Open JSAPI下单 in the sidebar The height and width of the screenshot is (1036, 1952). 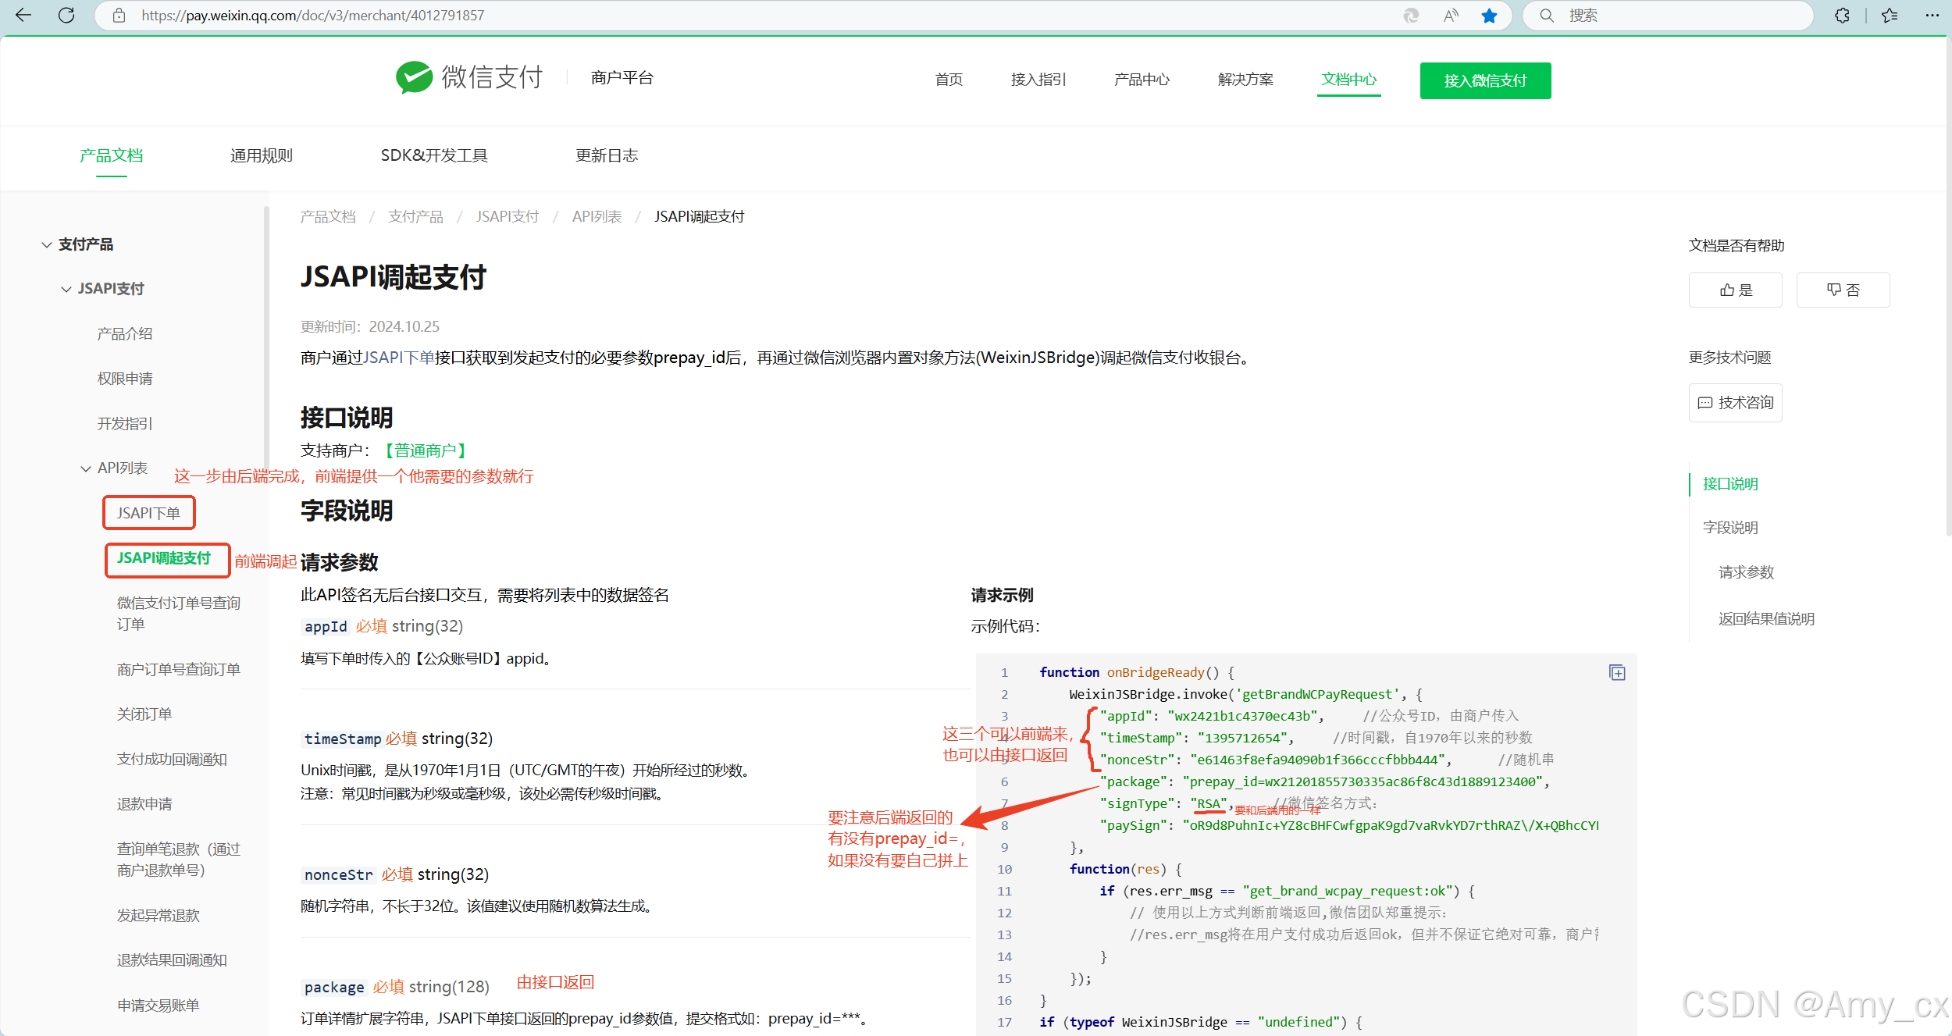point(148,513)
